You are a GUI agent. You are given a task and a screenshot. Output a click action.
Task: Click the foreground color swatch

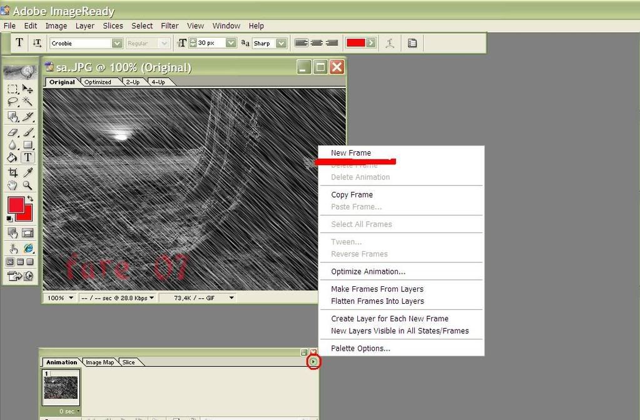pyautogui.click(x=16, y=205)
